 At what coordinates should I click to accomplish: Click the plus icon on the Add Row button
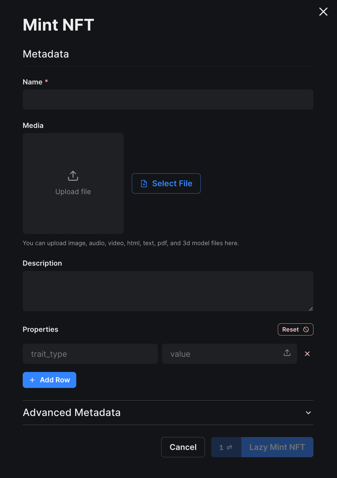pos(32,380)
